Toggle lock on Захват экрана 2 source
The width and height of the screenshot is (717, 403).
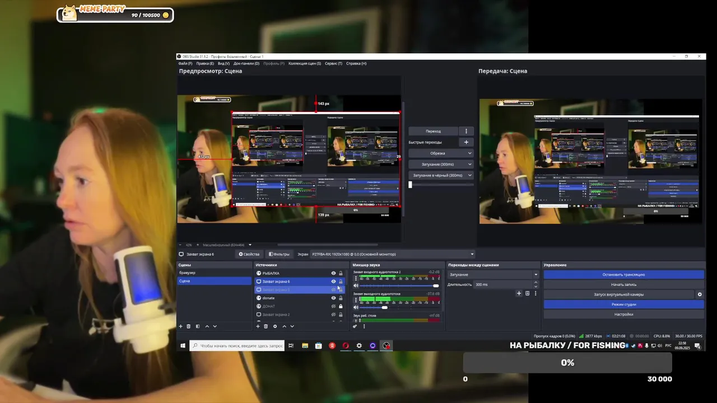coord(341,315)
